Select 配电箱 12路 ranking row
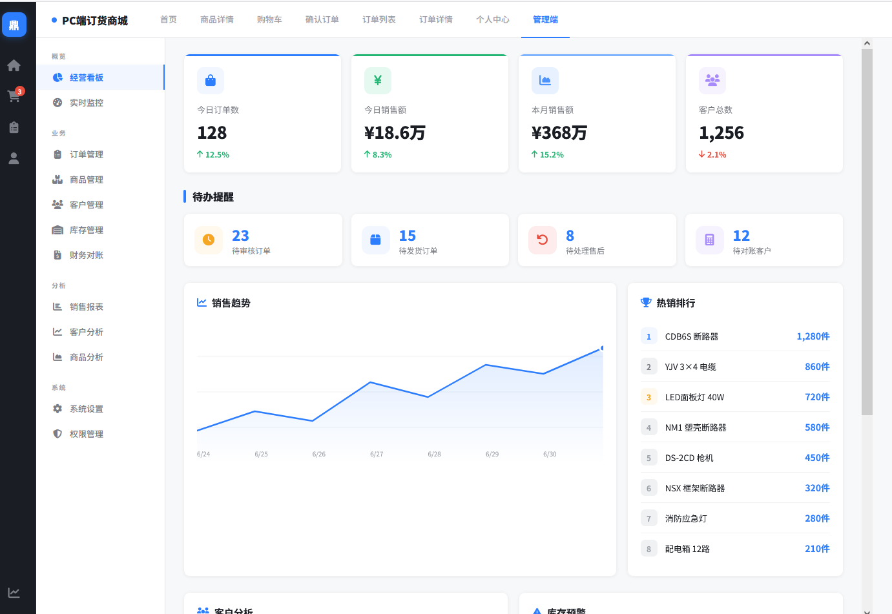 pyautogui.click(x=735, y=549)
